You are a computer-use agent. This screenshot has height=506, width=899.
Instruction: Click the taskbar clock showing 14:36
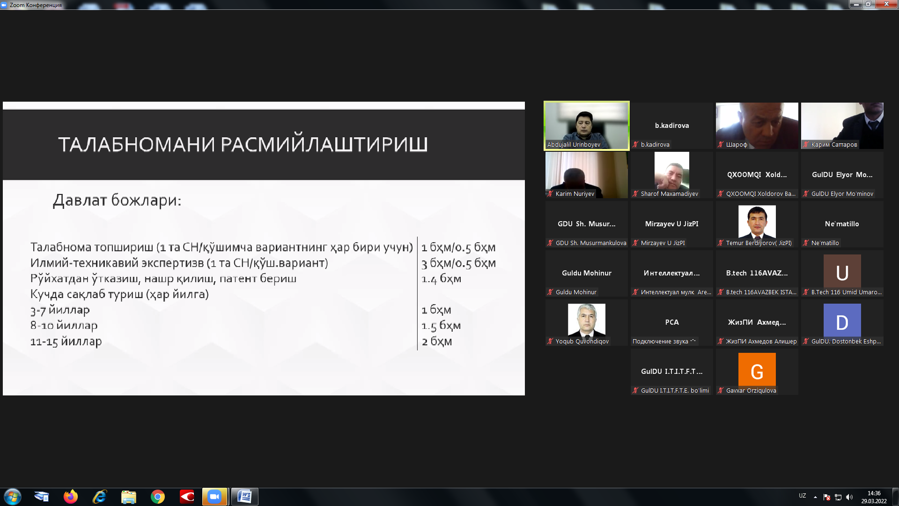point(874,497)
